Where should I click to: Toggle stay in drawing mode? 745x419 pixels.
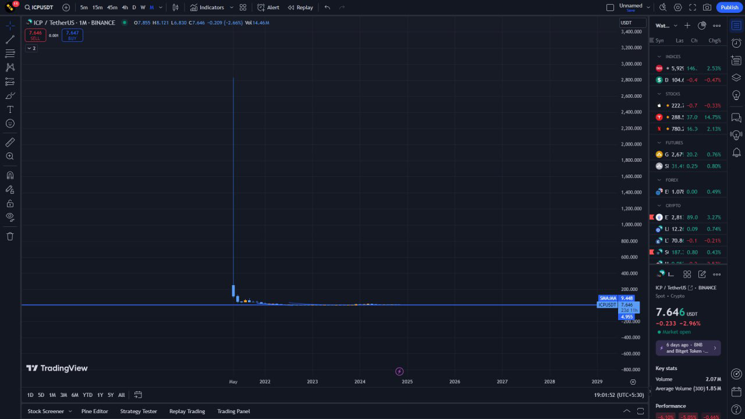pos(10,189)
